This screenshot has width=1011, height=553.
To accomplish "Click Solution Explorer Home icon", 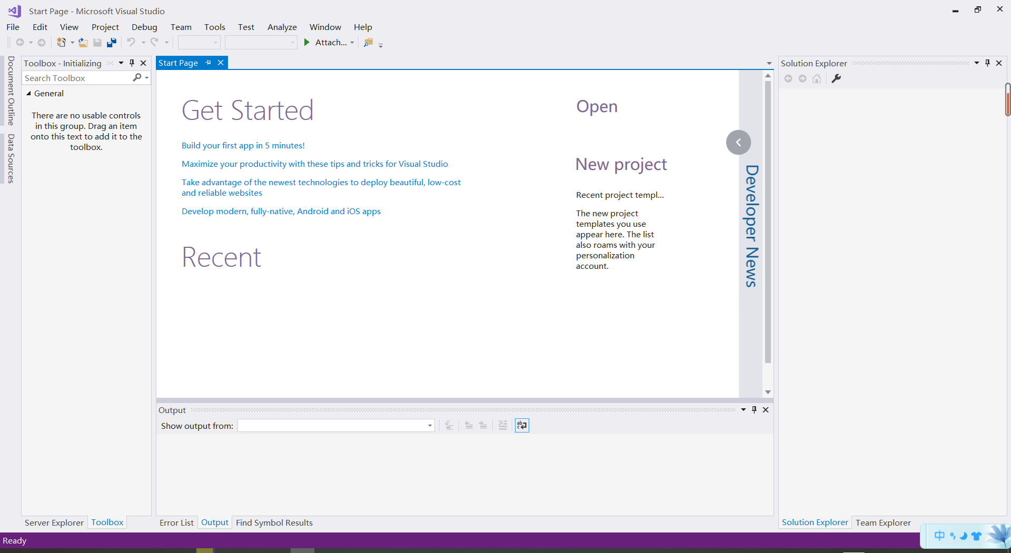I will 817,78.
